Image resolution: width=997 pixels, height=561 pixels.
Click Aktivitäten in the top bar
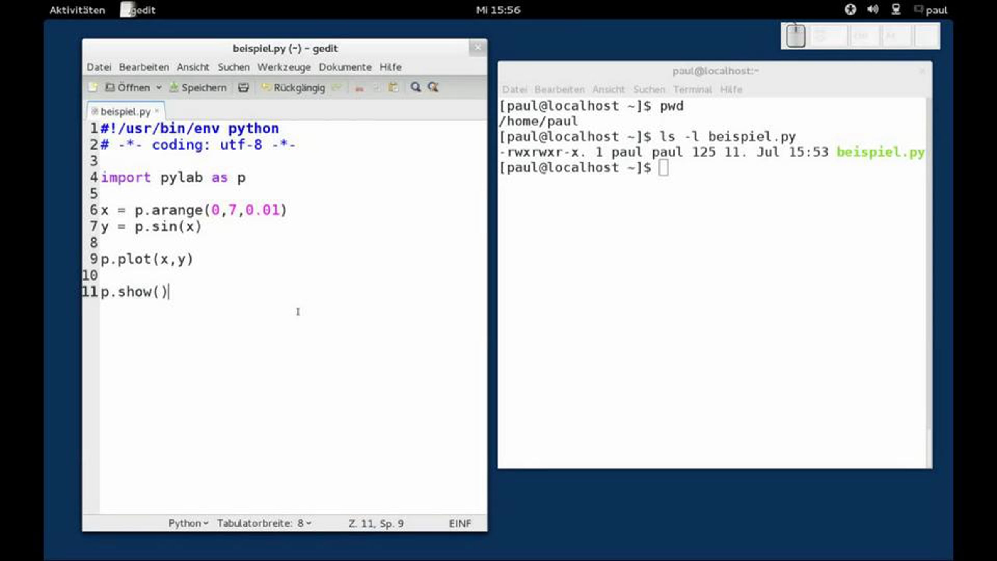[77, 10]
